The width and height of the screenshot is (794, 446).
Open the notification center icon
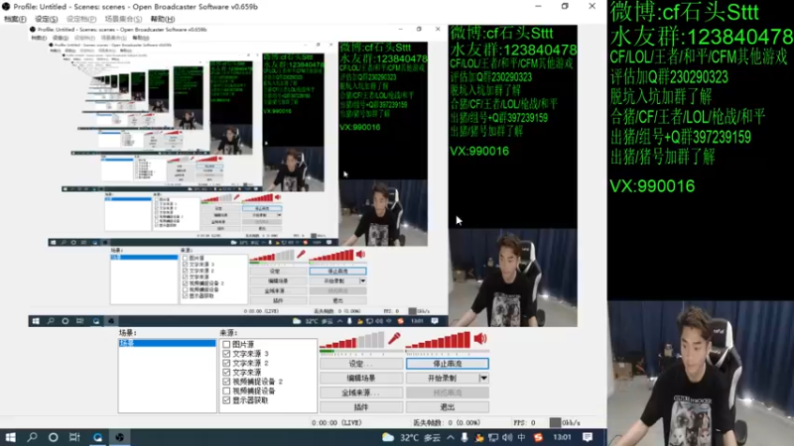click(588, 437)
